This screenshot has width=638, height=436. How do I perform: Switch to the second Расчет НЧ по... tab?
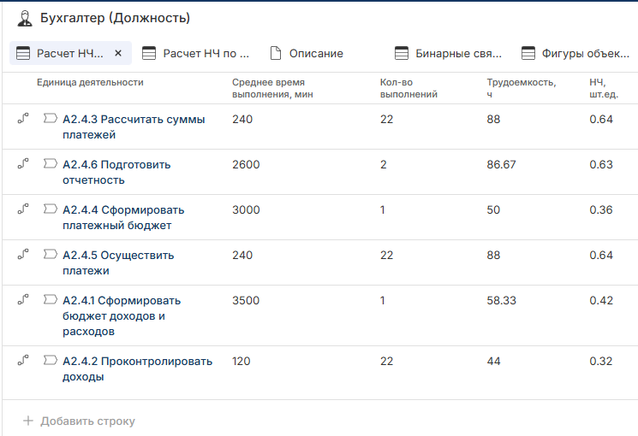coord(196,53)
